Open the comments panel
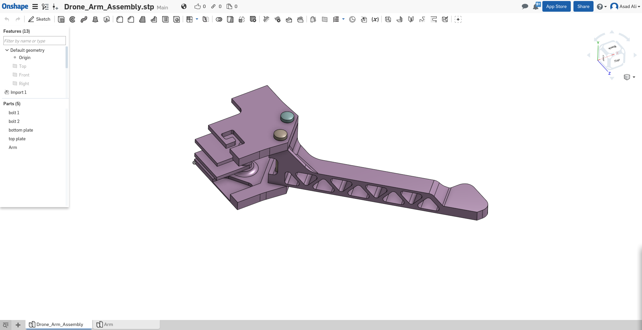 [x=525, y=6]
